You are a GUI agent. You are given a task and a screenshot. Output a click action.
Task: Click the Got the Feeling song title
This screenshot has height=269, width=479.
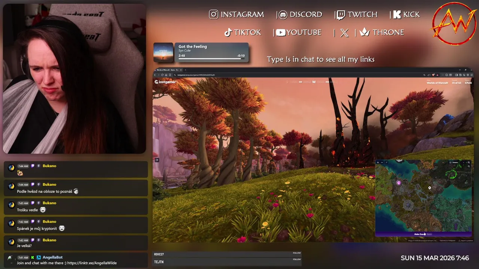(x=193, y=47)
